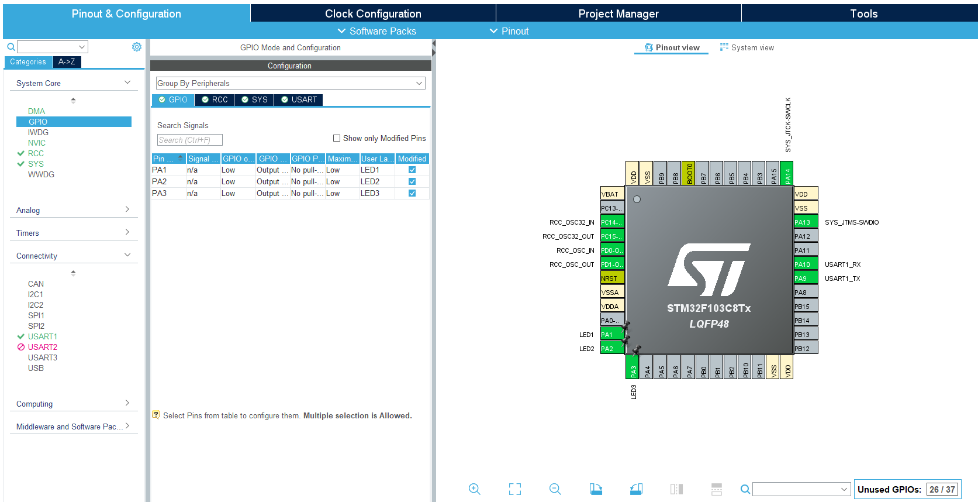Switch to the Project Manager tab
The image size is (978, 502).
coord(618,13)
